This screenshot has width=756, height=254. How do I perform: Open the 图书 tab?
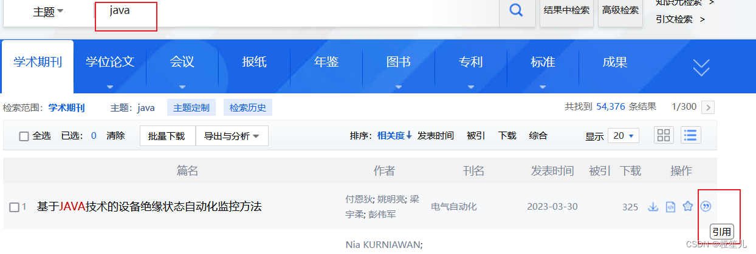[x=398, y=62]
